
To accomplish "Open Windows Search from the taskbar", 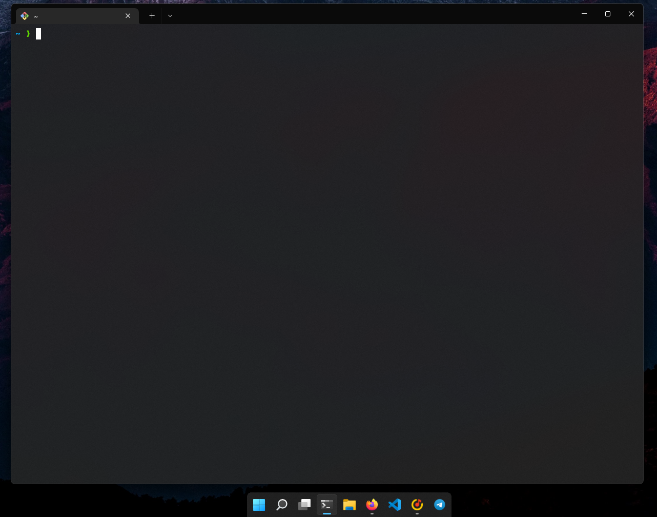I will [x=281, y=505].
